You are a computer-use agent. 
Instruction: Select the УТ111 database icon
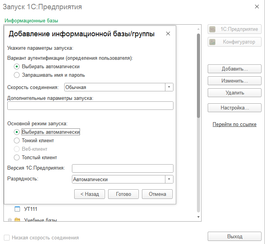17,209
